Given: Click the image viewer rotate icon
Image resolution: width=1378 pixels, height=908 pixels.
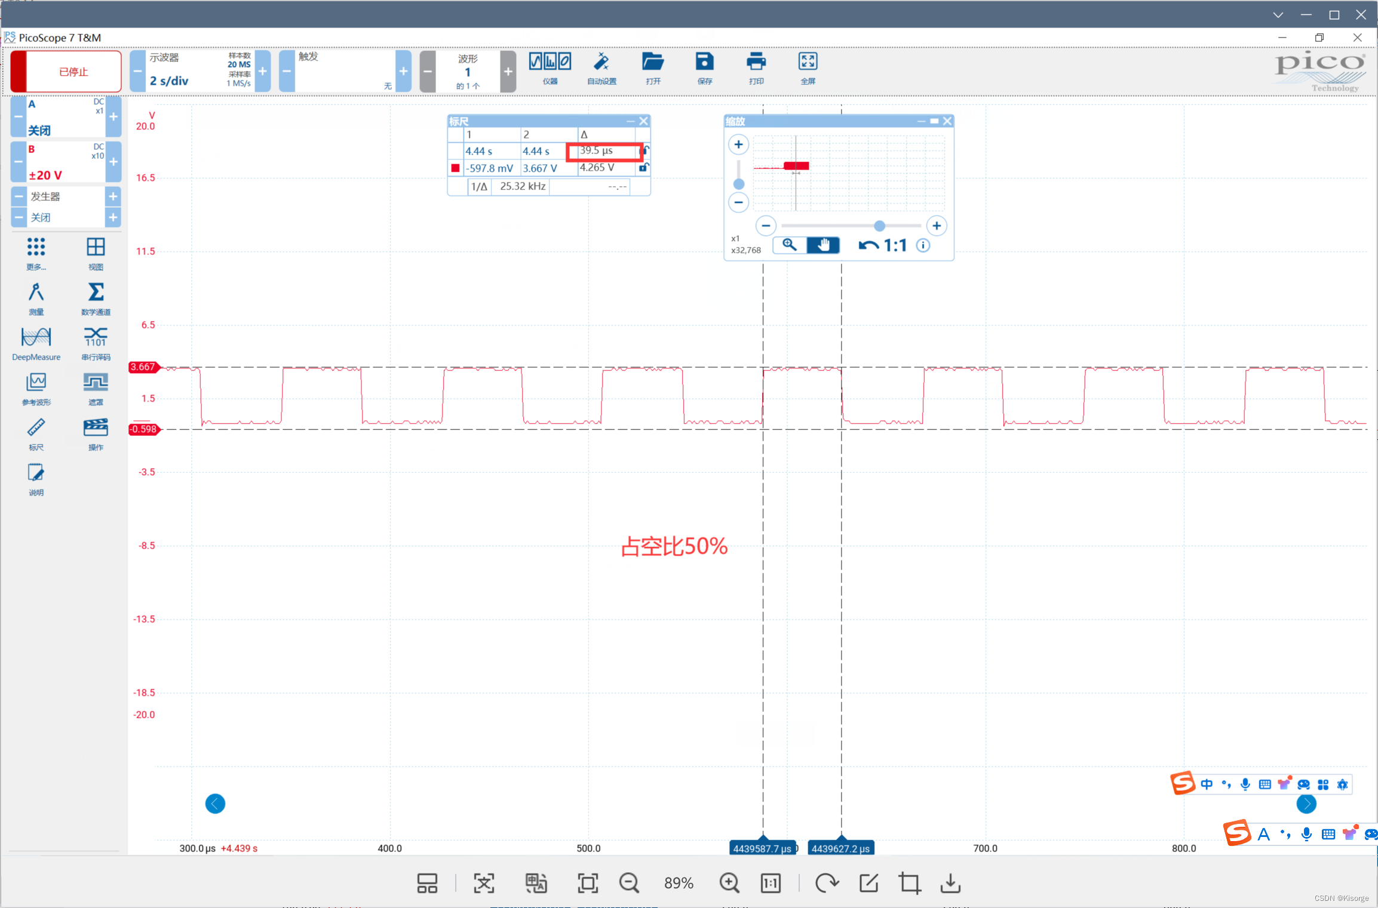Looking at the screenshot, I should [x=827, y=883].
